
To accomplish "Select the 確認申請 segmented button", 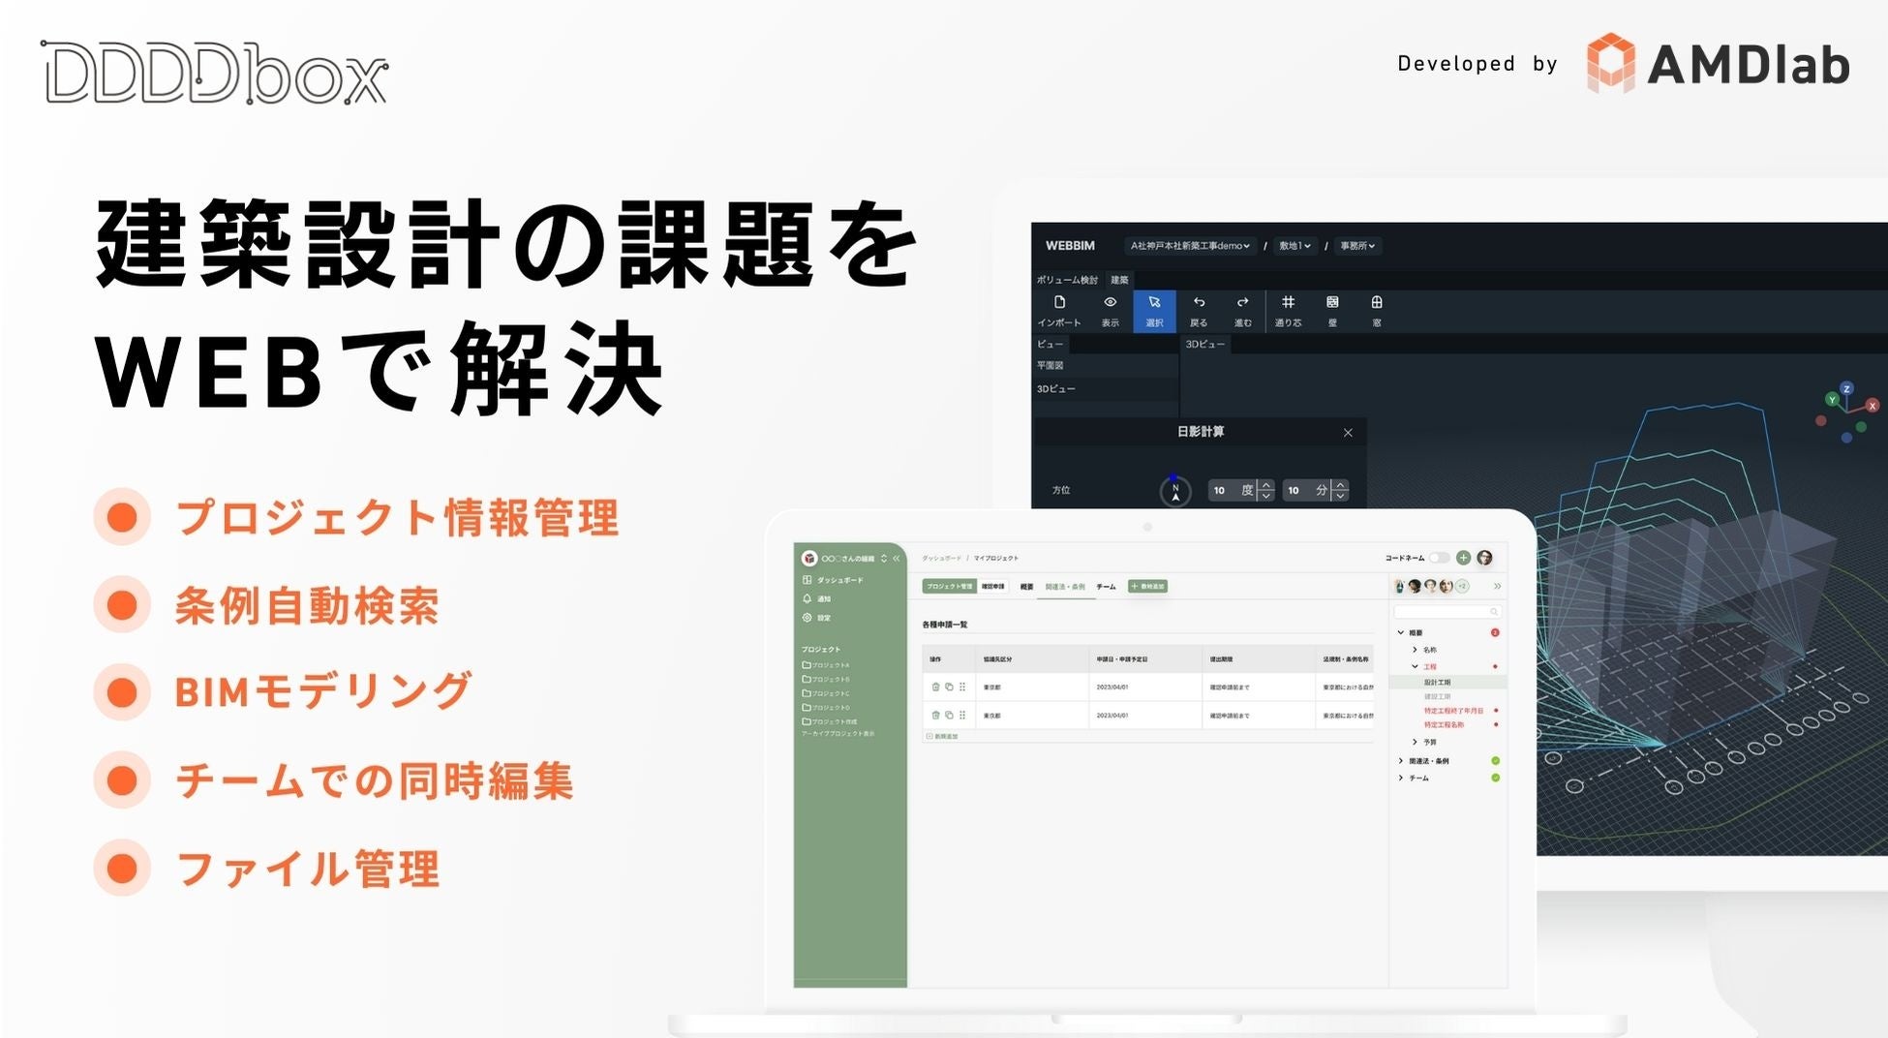I will coord(993,587).
